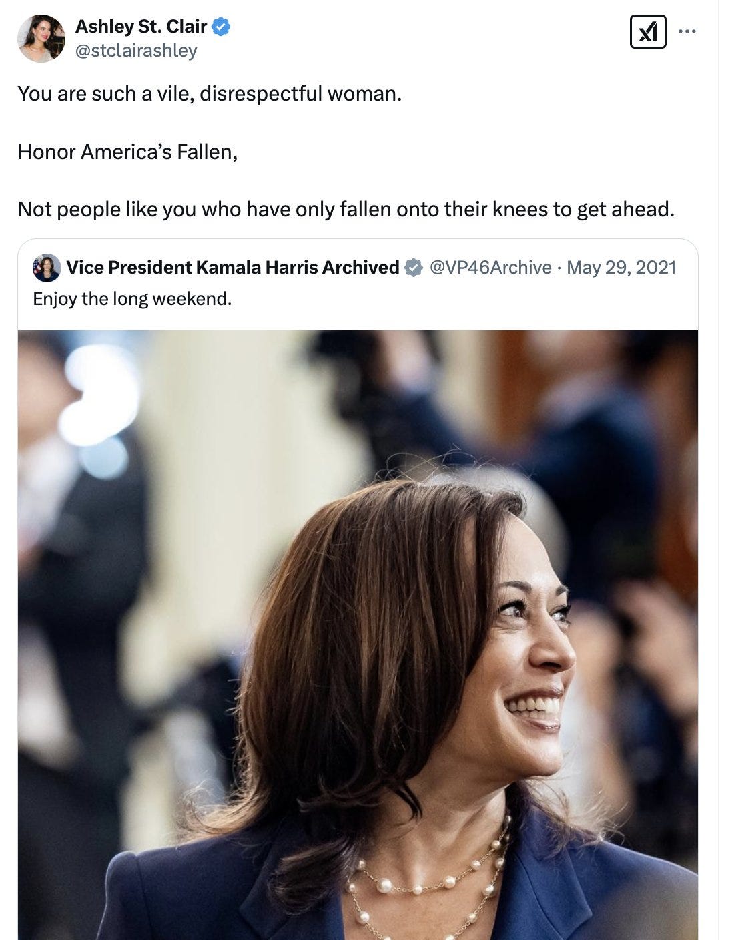Screen dimensions: 730x940
Task: Click the grey verified badge on the quoted account
Action: pos(411,266)
